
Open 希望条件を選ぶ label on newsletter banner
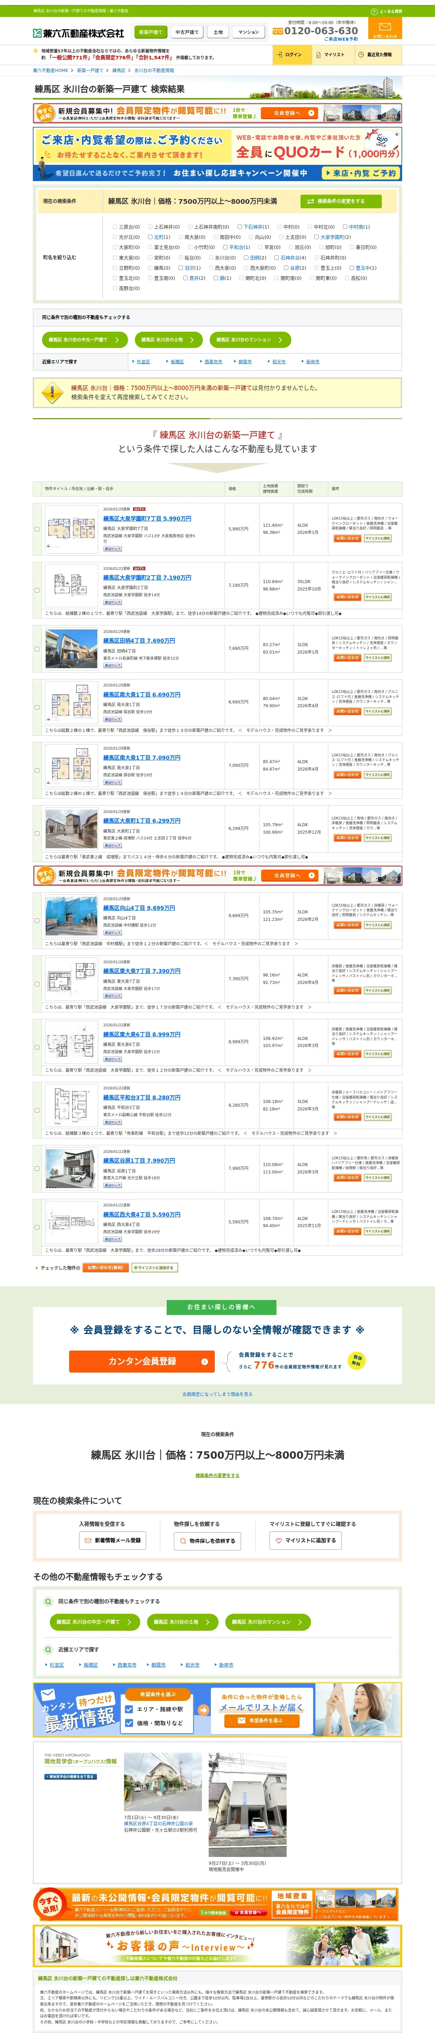coord(157,1694)
